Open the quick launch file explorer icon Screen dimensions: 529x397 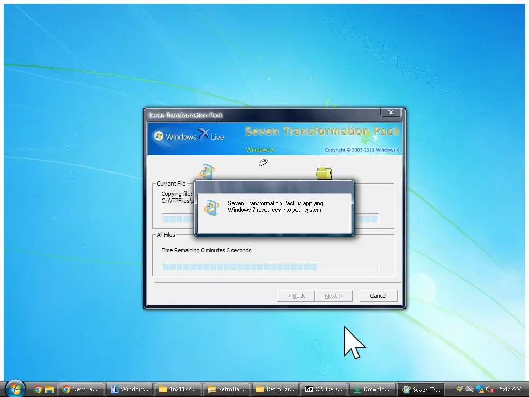tap(50, 389)
